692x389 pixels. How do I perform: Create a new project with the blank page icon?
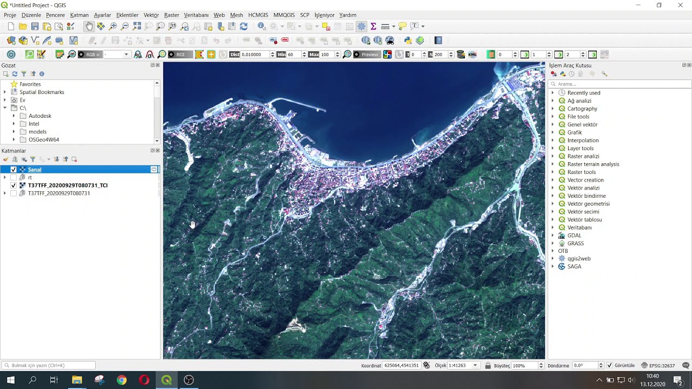tap(11, 26)
